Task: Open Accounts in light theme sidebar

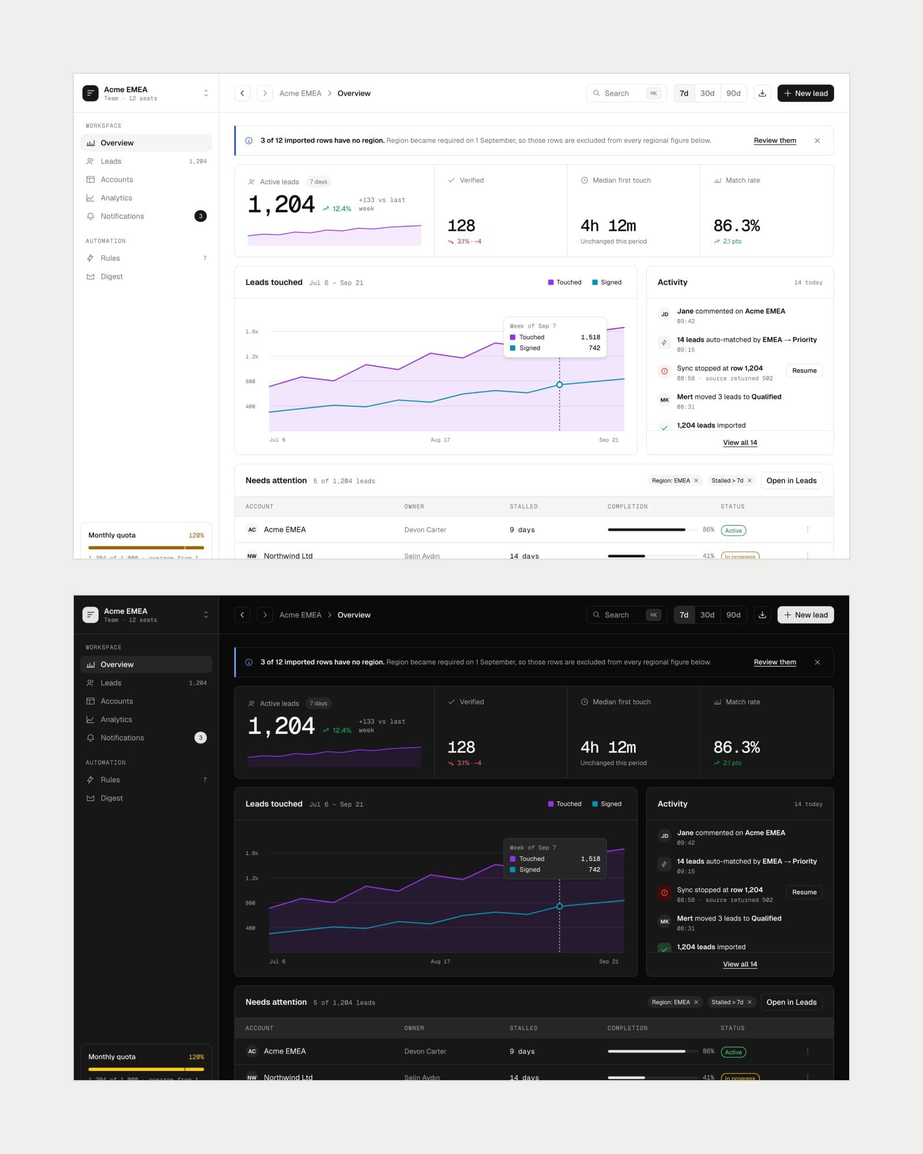Action: (146, 179)
